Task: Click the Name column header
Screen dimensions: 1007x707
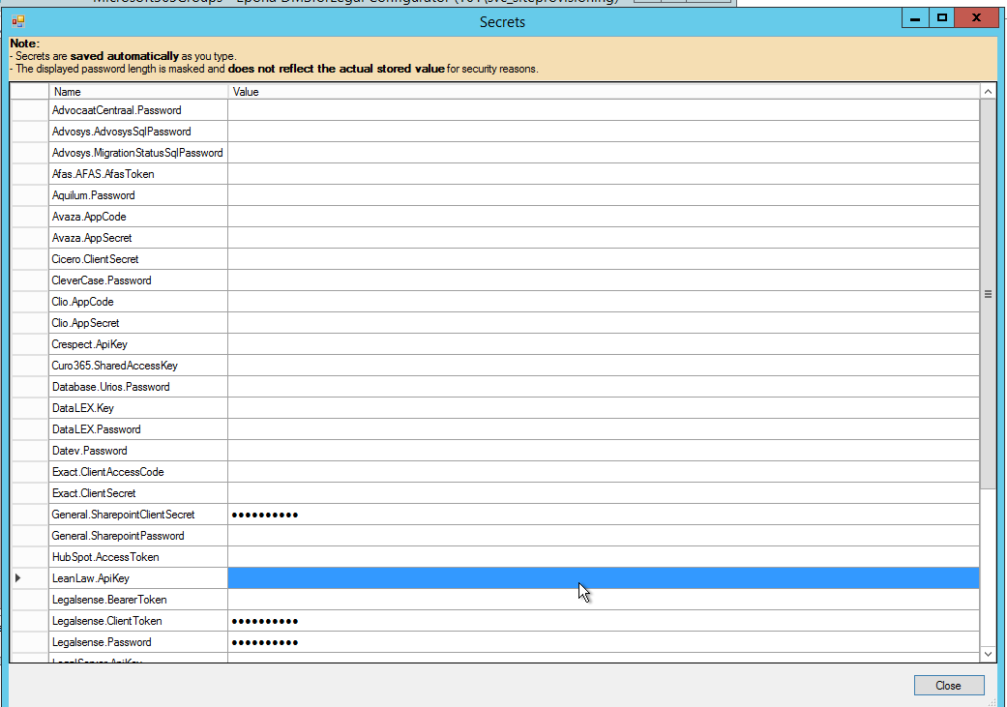Action: coord(138,92)
